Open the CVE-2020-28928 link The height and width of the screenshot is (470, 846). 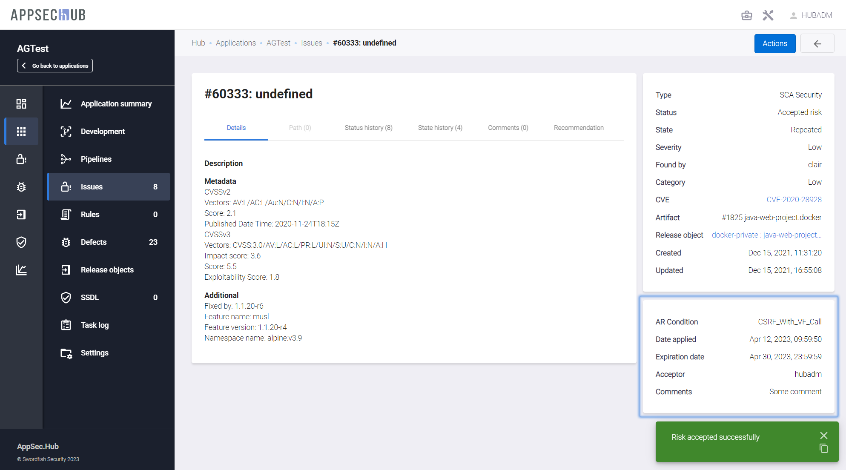coord(794,200)
